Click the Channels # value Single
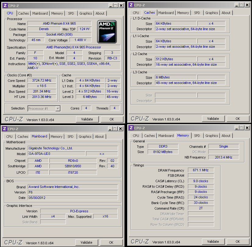 pos(224,146)
